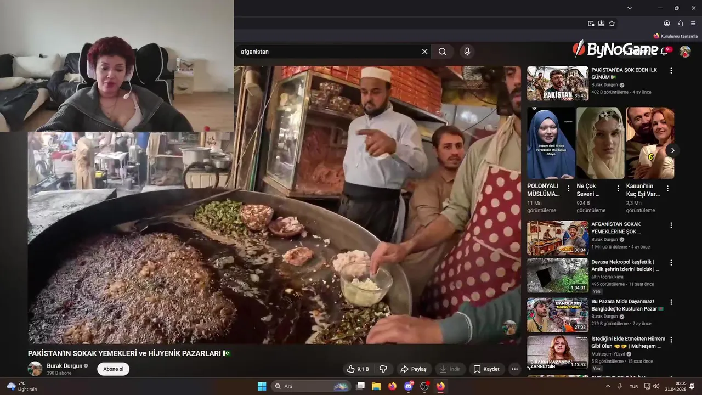Open Task View on taskbar
This screenshot has width=702, height=395.
click(x=360, y=386)
